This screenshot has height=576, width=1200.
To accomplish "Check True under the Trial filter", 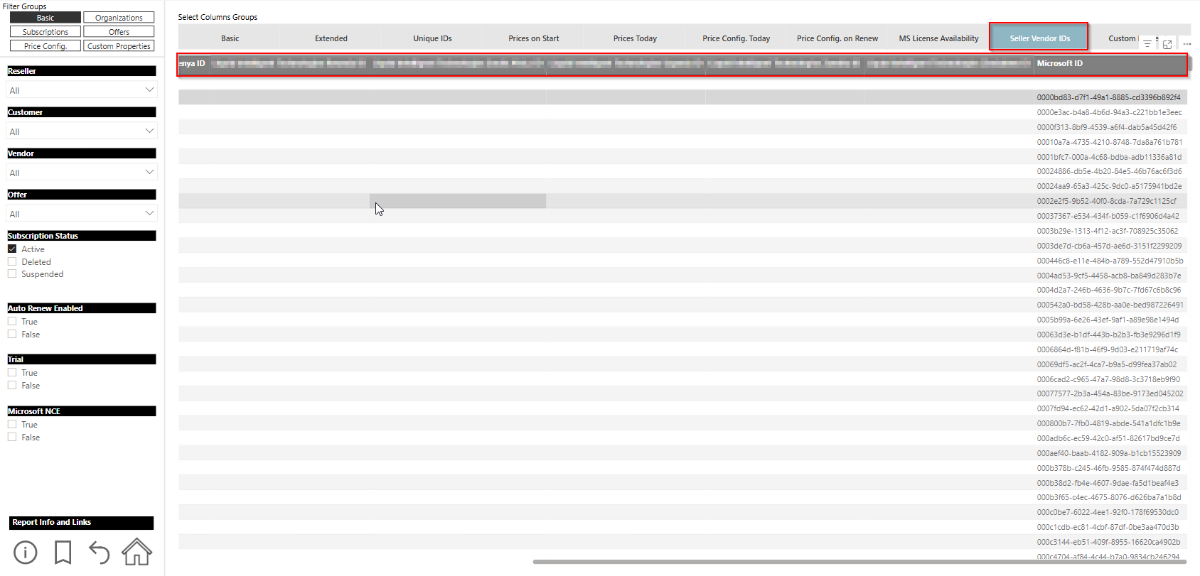I will pos(12,373).
